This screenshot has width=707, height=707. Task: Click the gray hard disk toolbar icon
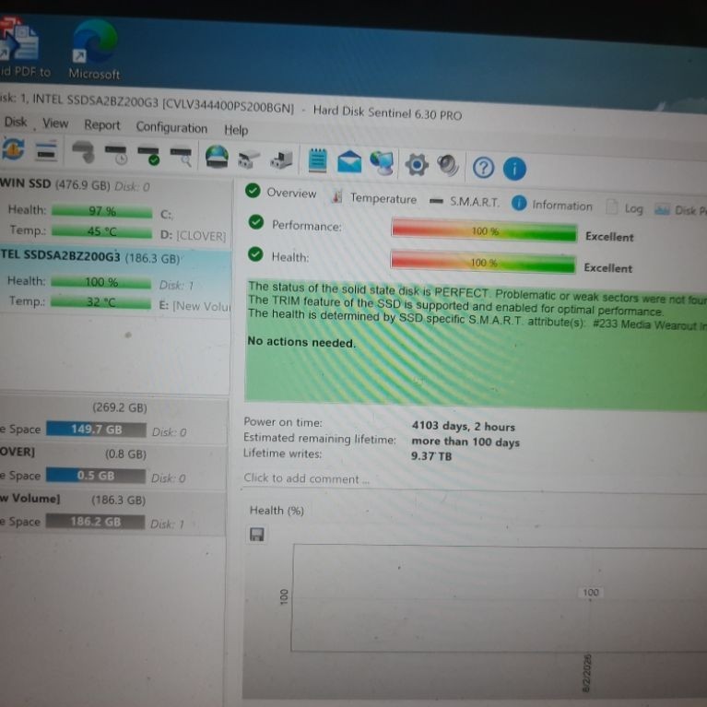pyautogui.click(x=83, y=152)
